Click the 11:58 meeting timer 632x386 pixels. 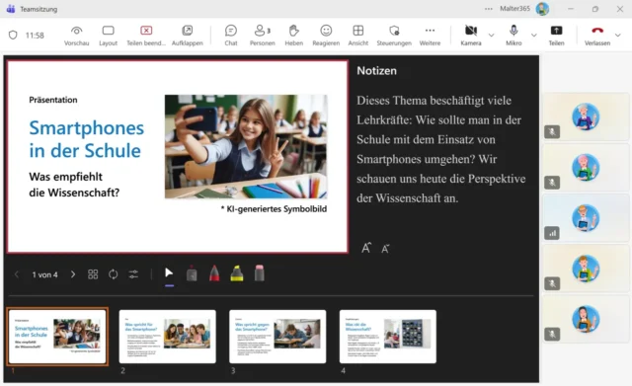[x=35, y=36]
